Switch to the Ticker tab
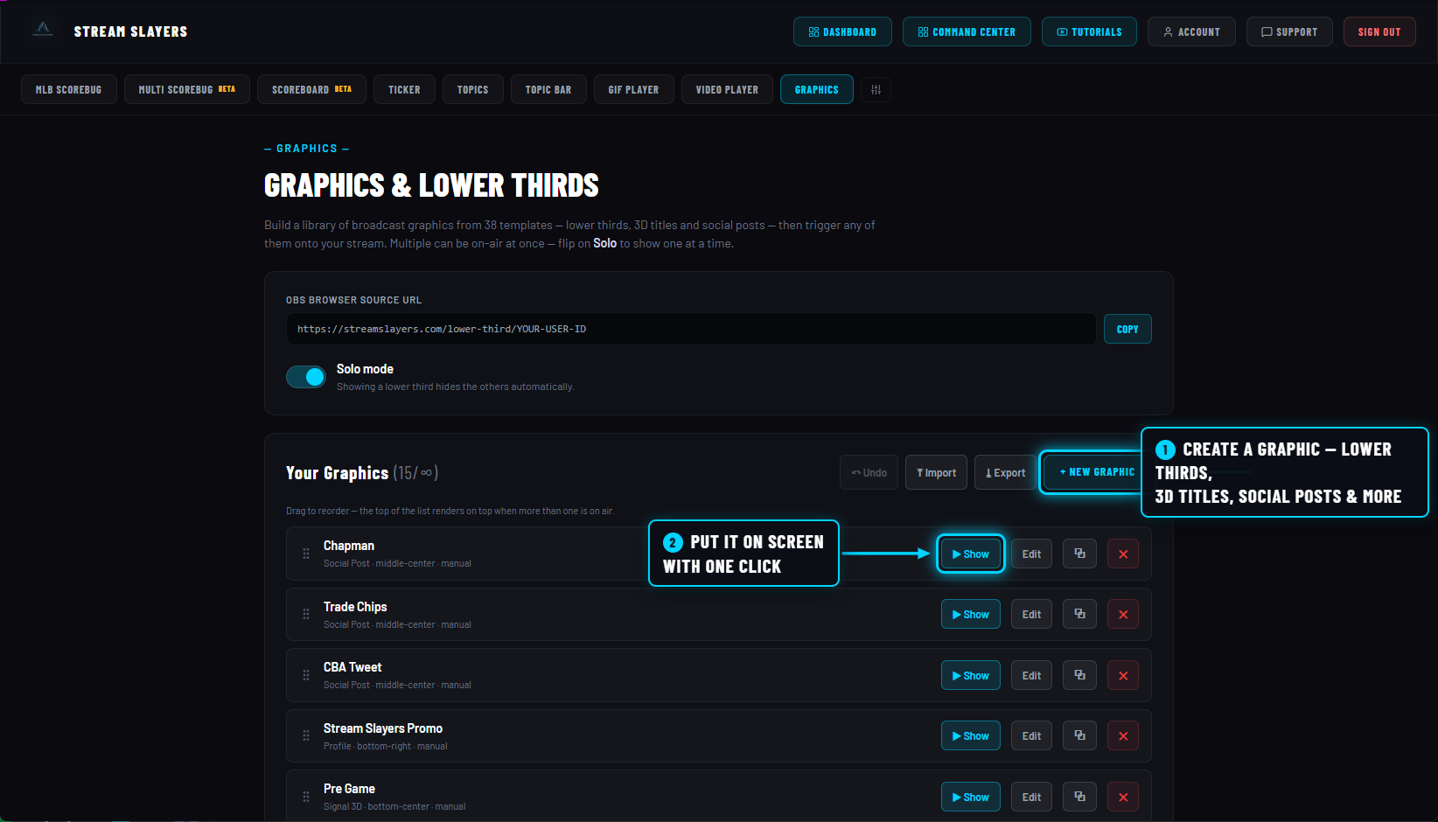Viewport: 1438px width, 822px height. point(405,90)
